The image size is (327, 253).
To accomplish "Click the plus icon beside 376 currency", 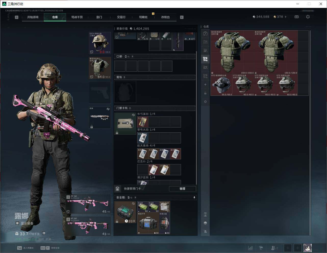I will point(285,17).
